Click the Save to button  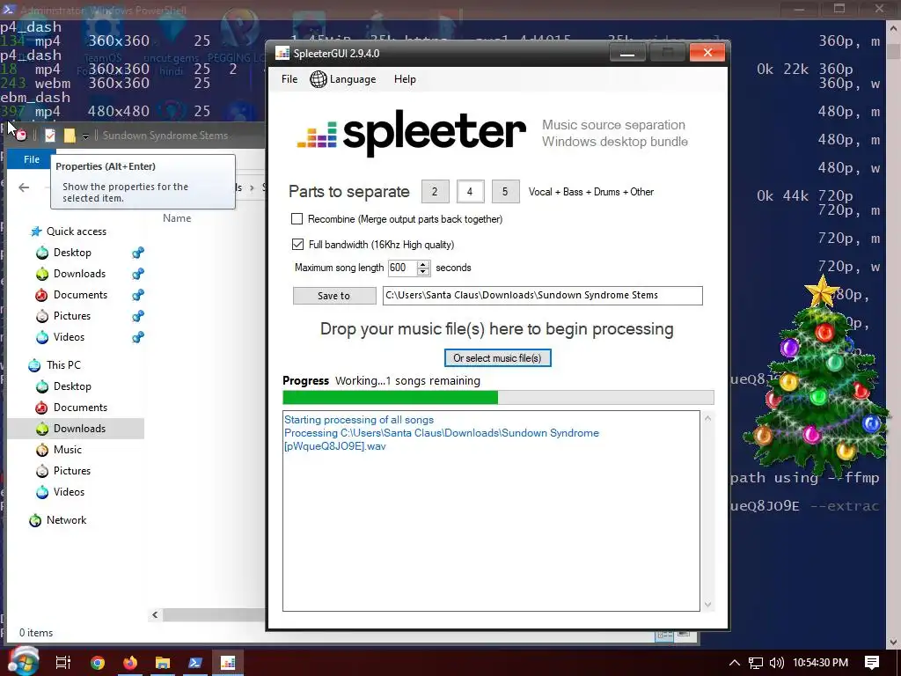click(x=333, y=296)
